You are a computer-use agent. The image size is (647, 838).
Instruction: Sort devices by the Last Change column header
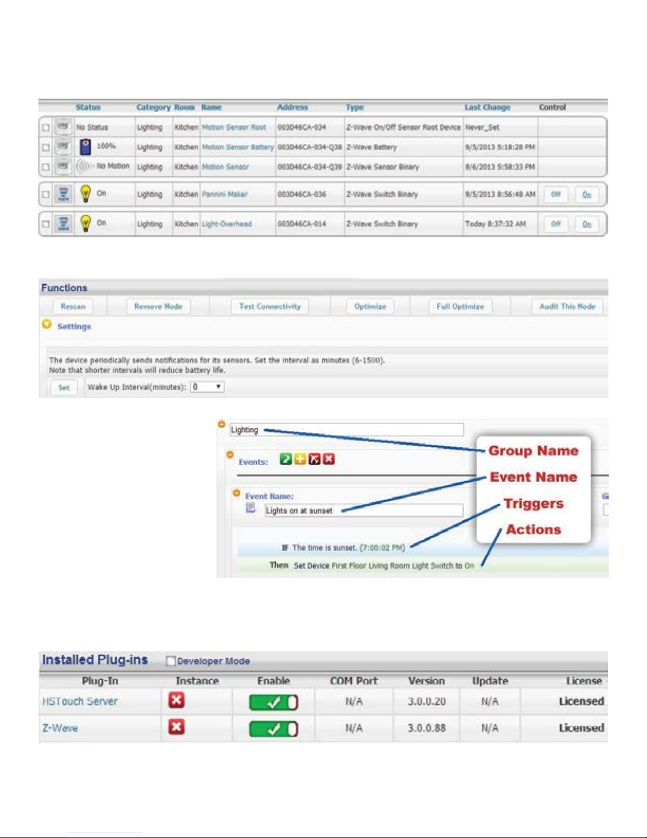[x=487, y=107]
